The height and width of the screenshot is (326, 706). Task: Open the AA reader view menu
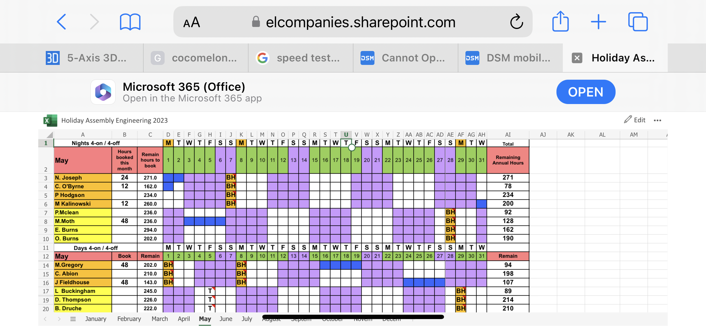pyautogui.click(x=192, y=22)
